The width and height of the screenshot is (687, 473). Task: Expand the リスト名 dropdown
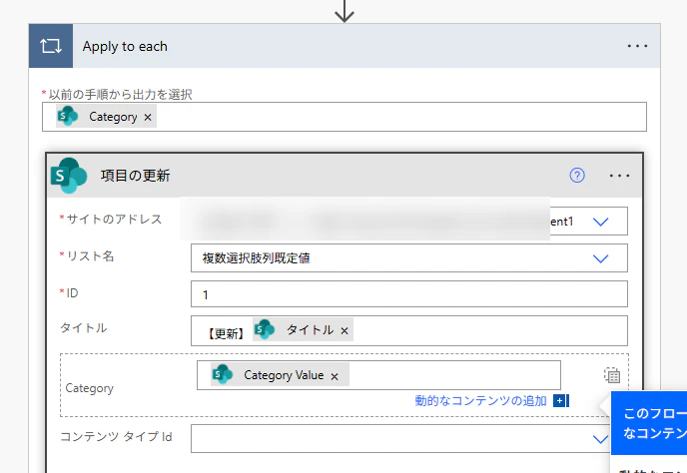[600, 258]
